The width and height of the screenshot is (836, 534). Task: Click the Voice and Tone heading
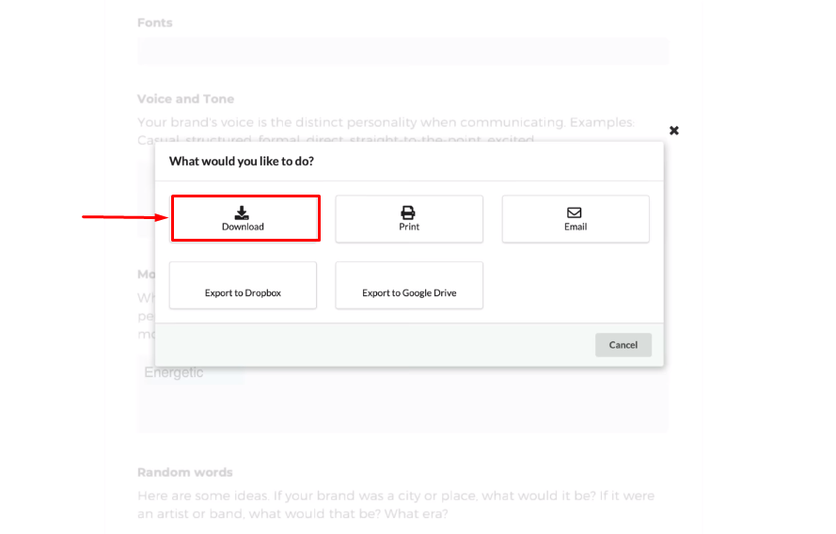[x=185, y=99]
